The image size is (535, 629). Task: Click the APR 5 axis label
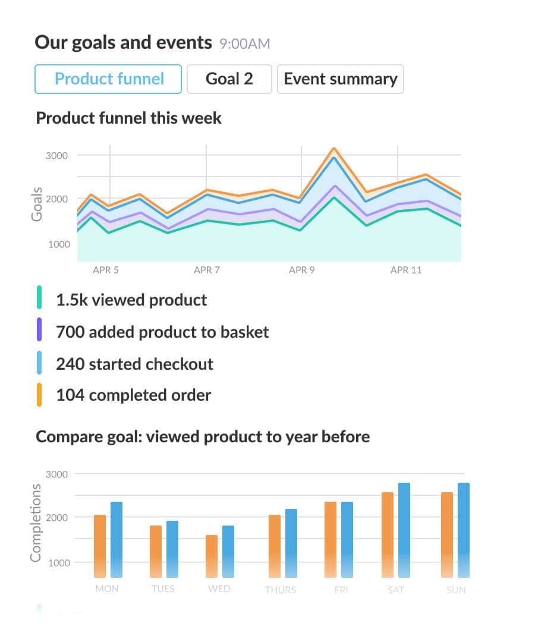(x=106, y=270)
